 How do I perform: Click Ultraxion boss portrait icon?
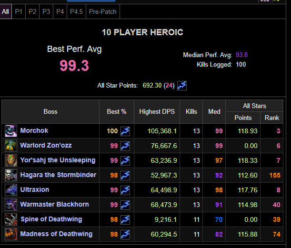[x=11, y=190]
